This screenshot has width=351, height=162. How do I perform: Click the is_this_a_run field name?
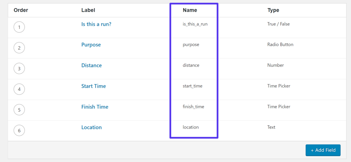tap(195, 24)
